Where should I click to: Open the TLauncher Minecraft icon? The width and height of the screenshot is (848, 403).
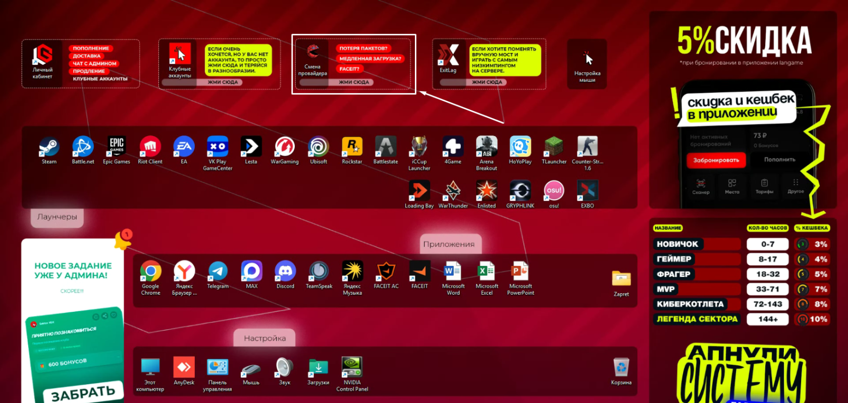click(x=554, y=147)
